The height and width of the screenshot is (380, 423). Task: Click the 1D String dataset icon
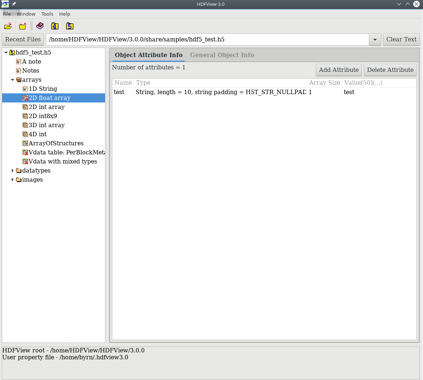tap(25, 89)
